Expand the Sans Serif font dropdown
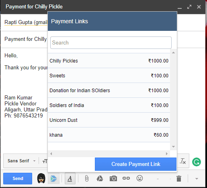Screen dimensions: 207x188 coord(21,161)
